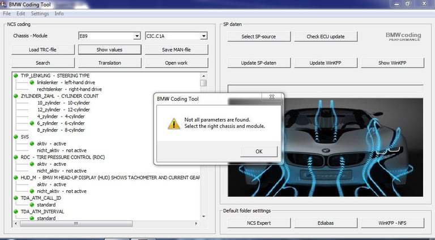Click Show values button
The width and height of the screenshot is (435, 240).
(109, 50)
